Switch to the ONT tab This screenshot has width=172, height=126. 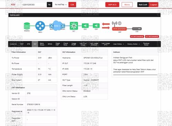click(22, 44)
